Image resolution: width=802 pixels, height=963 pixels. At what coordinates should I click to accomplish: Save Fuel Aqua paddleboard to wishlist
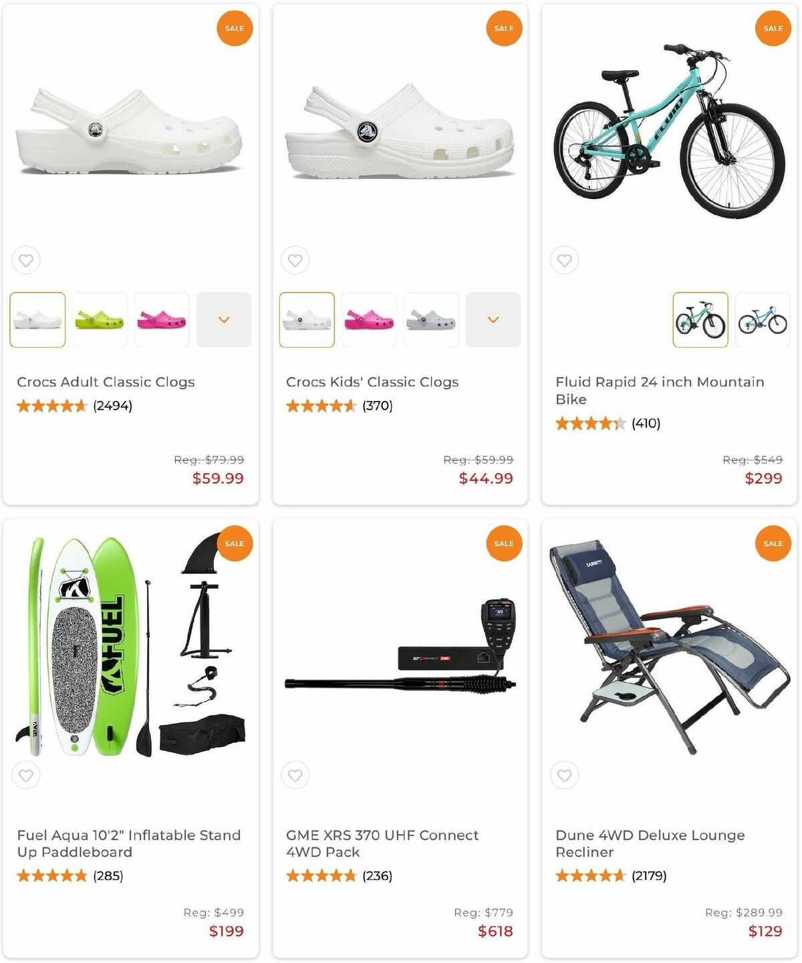26,775
